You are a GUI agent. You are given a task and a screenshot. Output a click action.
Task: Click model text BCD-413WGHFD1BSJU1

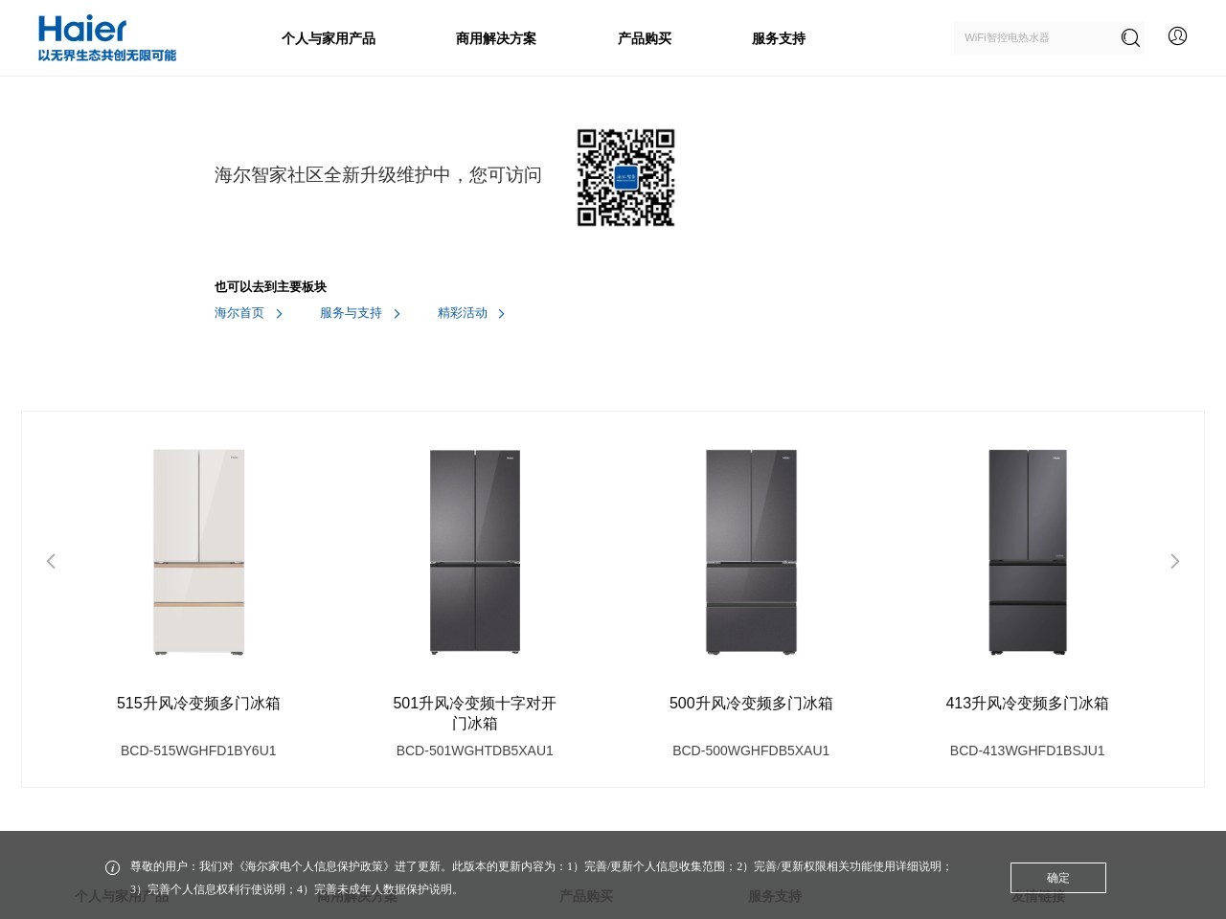click(x=1027, y=751)
